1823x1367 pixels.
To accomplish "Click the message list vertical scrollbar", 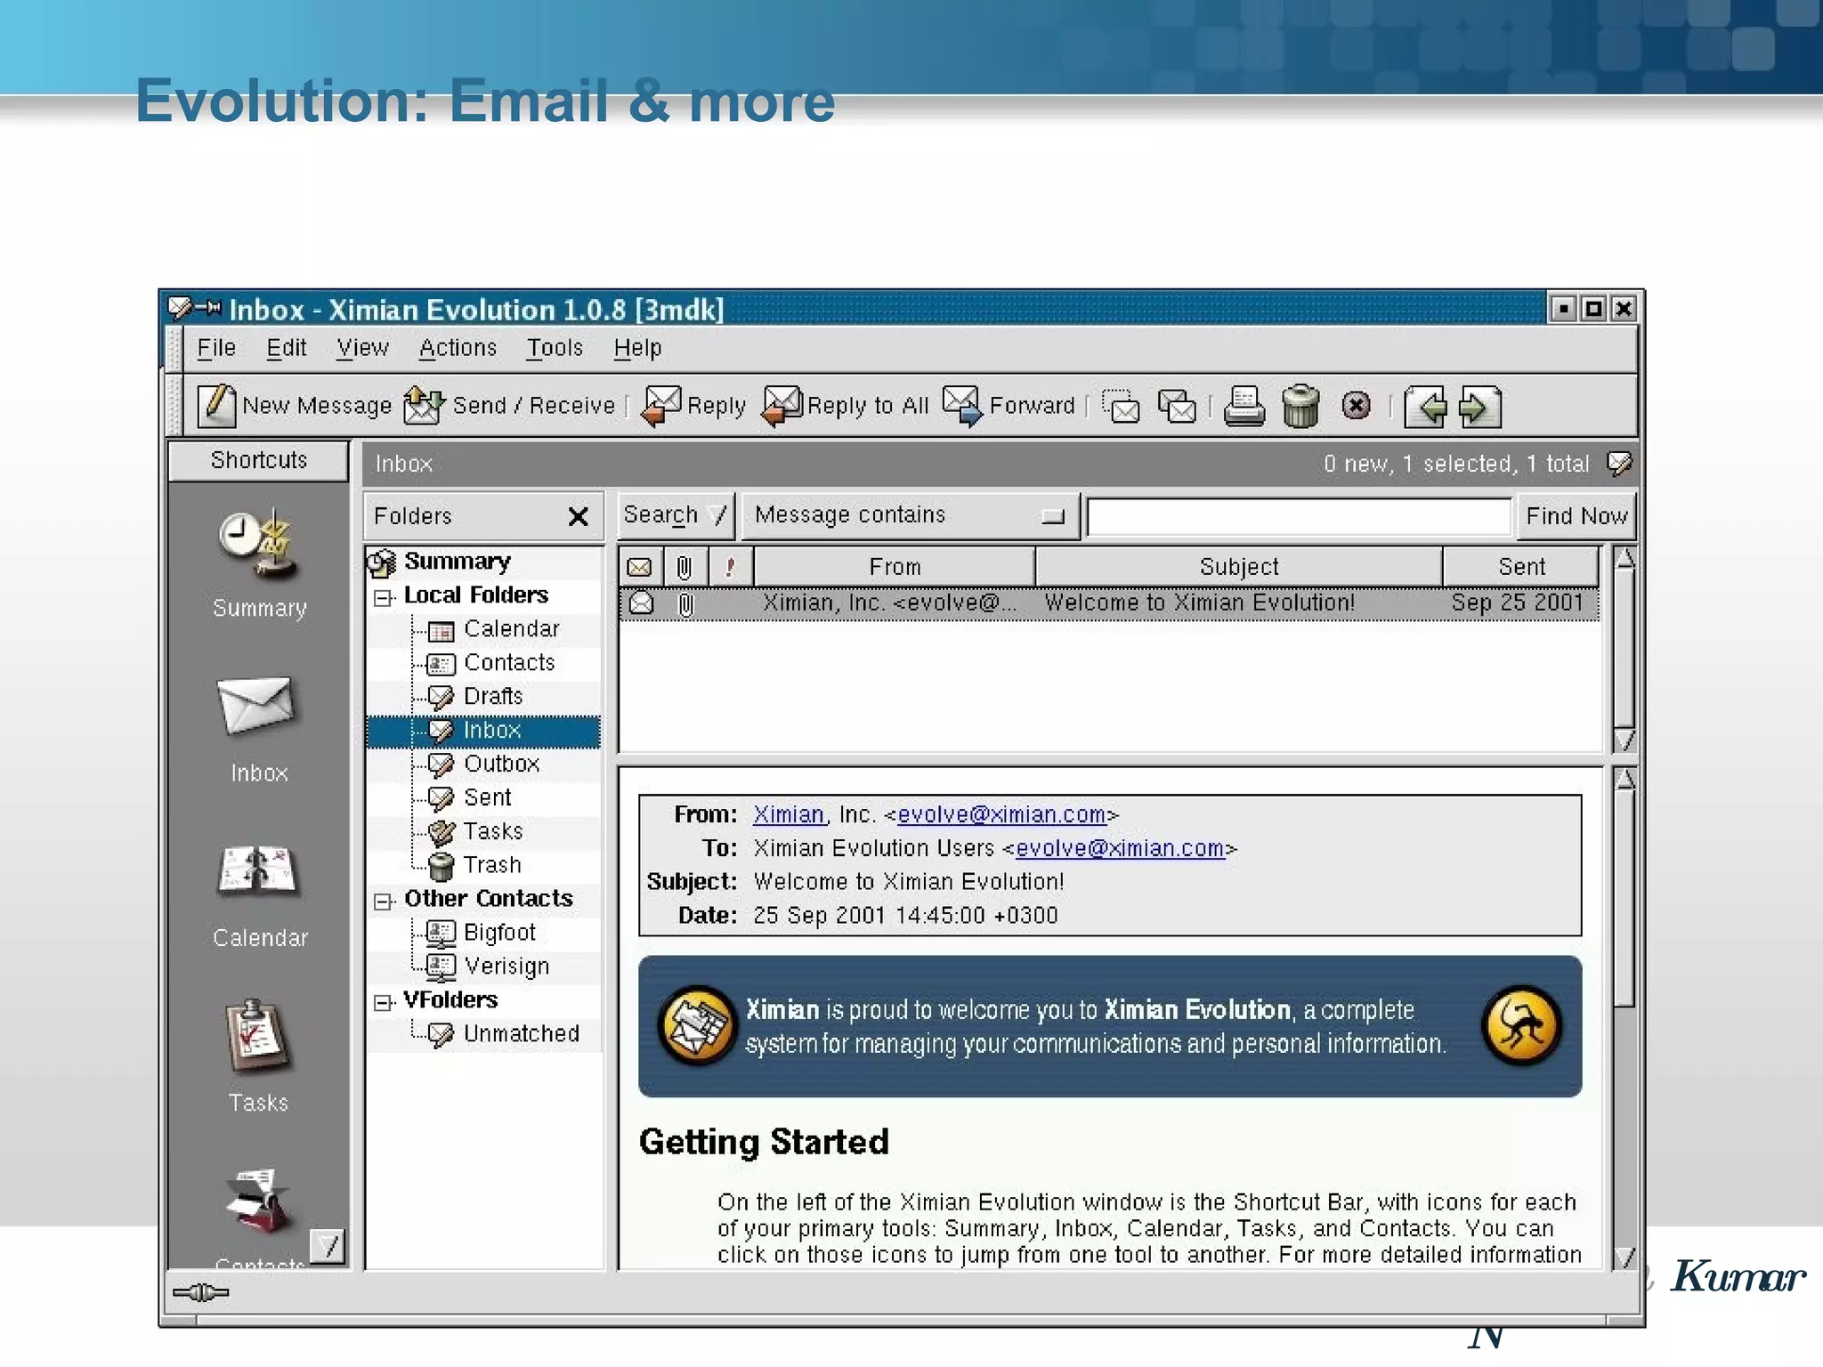I will coord(1624,650).
